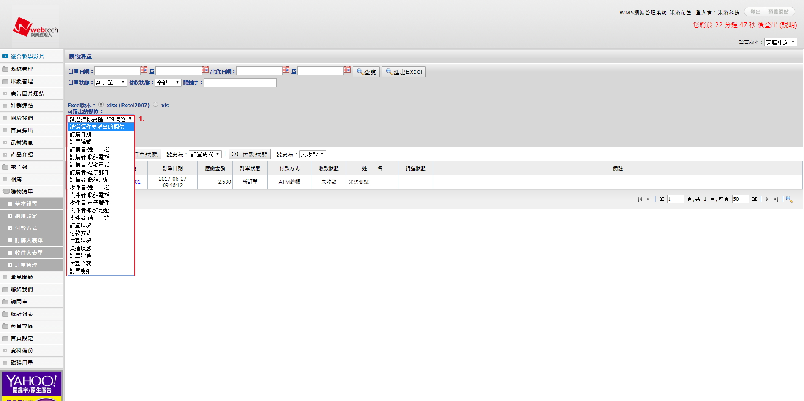Select the xlsx (Excel2007) radio option
The height and width of the screenshot is (401, 804).
pyautogui.click(x=101, y=105)
